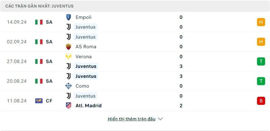Screen dimensions: 270x131
Task: Open Atl. Madrid team name
Action: (x=88, y=105)
